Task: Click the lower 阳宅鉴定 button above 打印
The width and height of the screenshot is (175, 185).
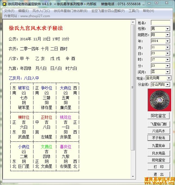Action: click(x=159, y=160)
